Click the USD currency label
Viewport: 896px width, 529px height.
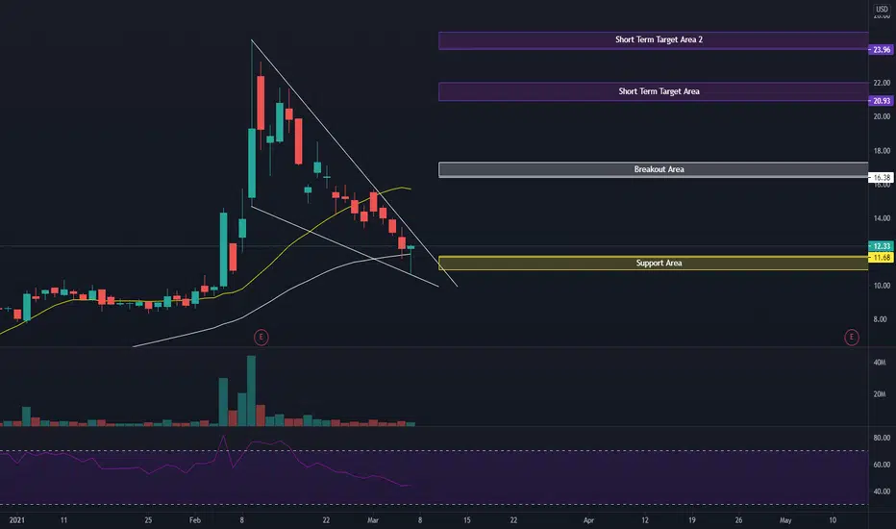pos(882,10)
